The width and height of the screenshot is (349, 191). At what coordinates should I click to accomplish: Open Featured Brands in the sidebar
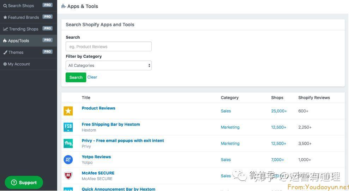[x=29, y=17]
